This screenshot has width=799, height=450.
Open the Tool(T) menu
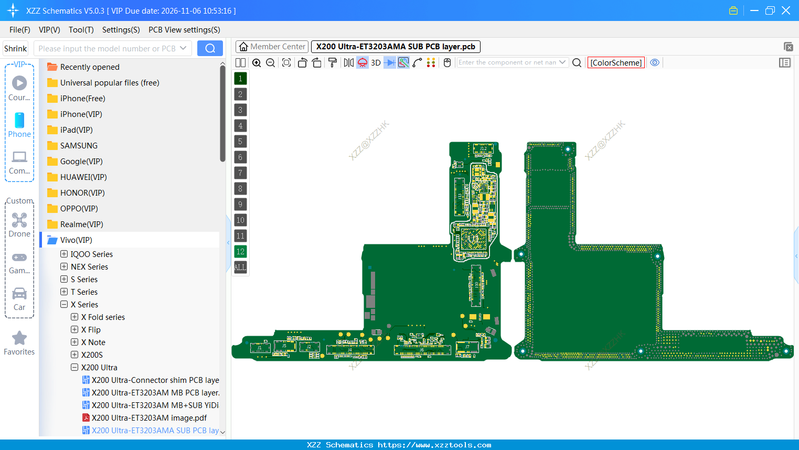click(81, 30)
